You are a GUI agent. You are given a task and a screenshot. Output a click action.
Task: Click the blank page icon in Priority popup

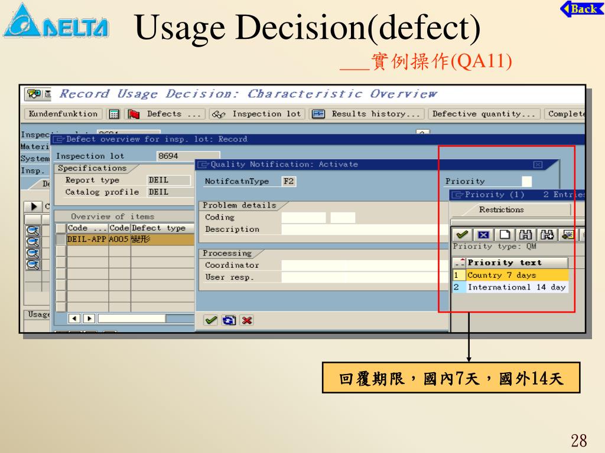[505, 235]
